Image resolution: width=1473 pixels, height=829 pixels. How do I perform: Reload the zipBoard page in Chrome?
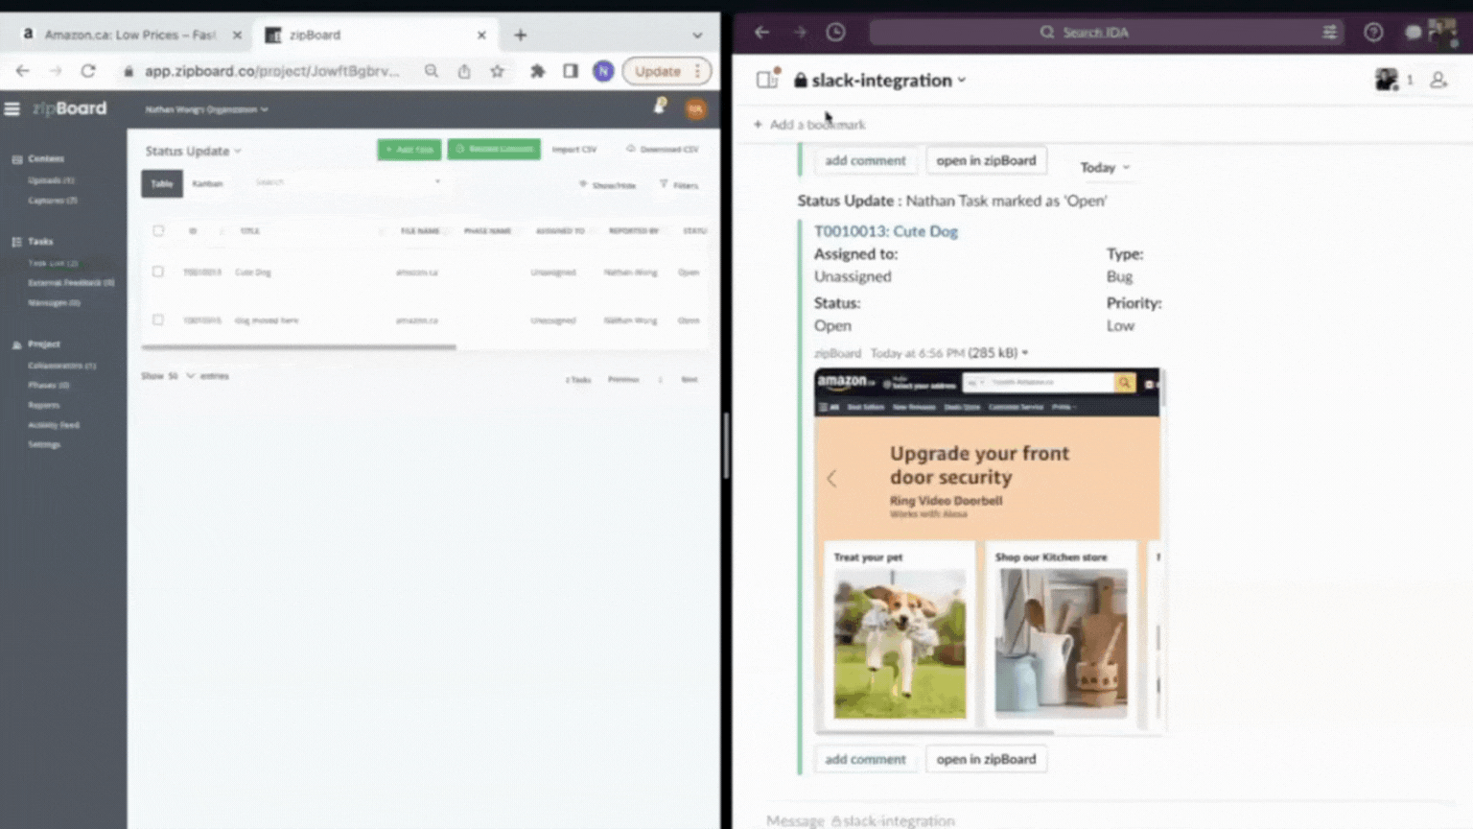[x=88, y=71]
